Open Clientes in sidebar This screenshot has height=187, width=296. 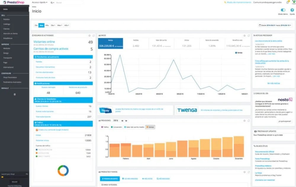(x=7, y=29)
